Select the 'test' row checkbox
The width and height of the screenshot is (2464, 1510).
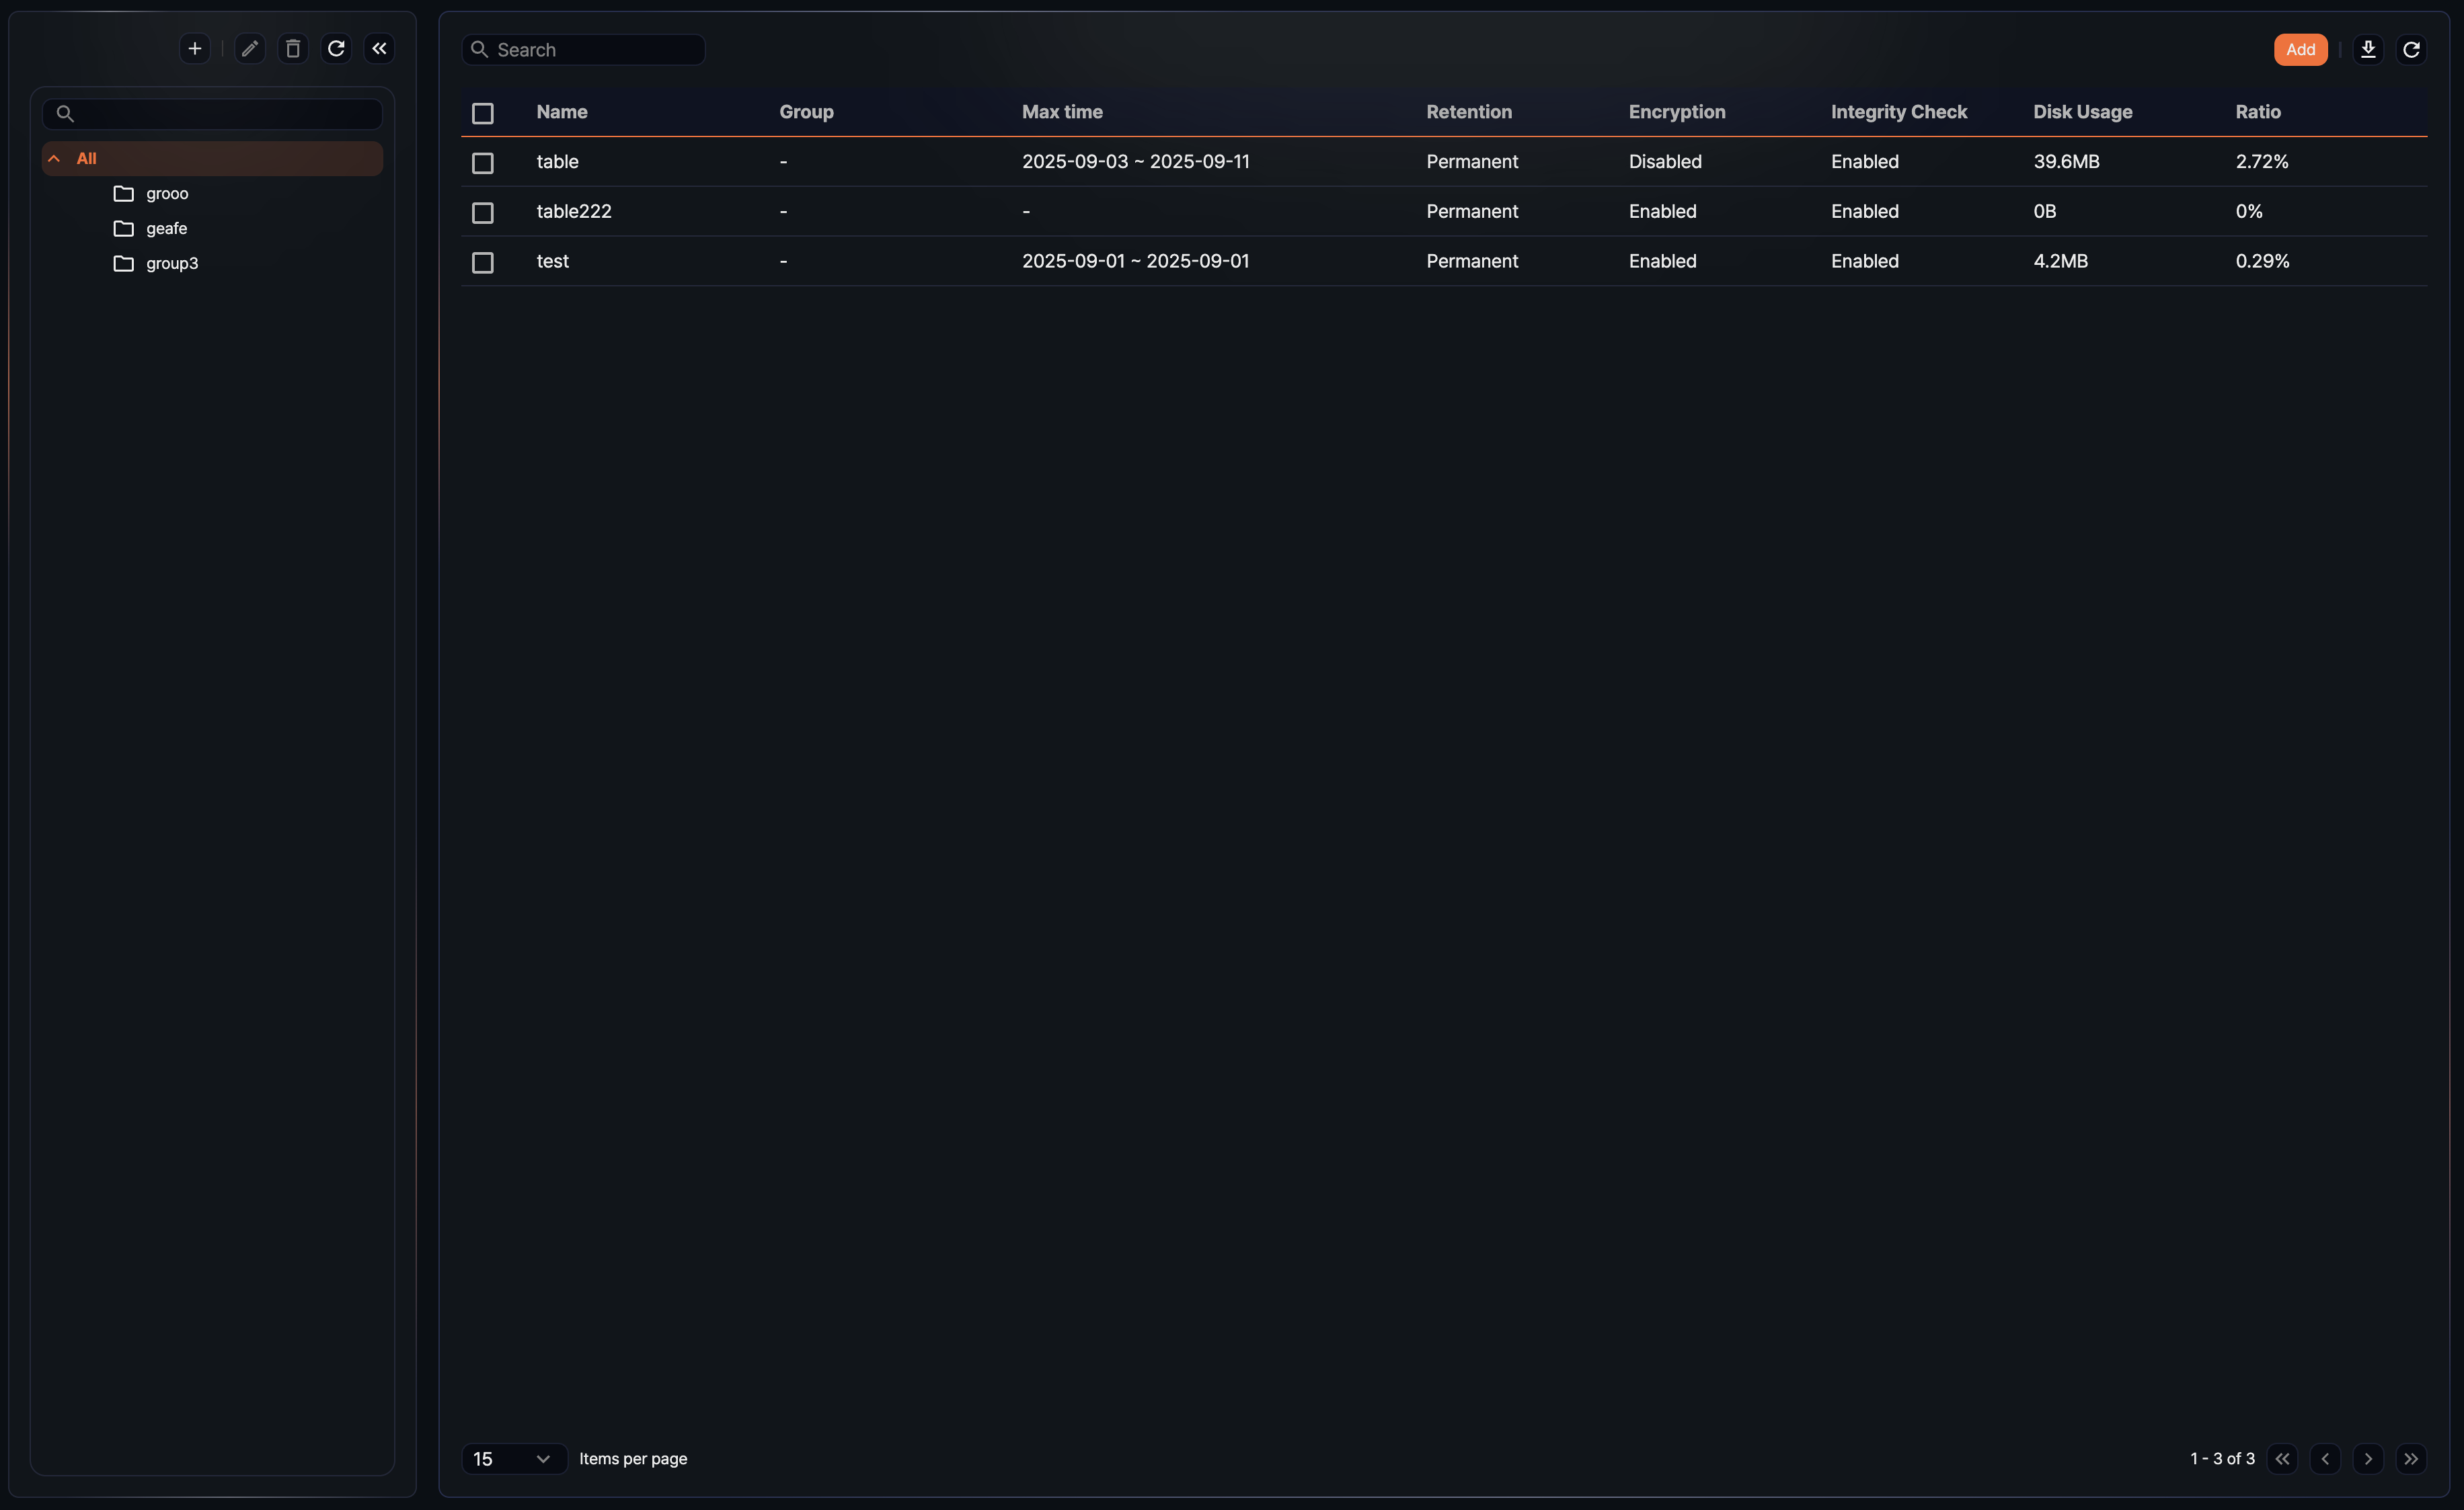pos(483,262)
